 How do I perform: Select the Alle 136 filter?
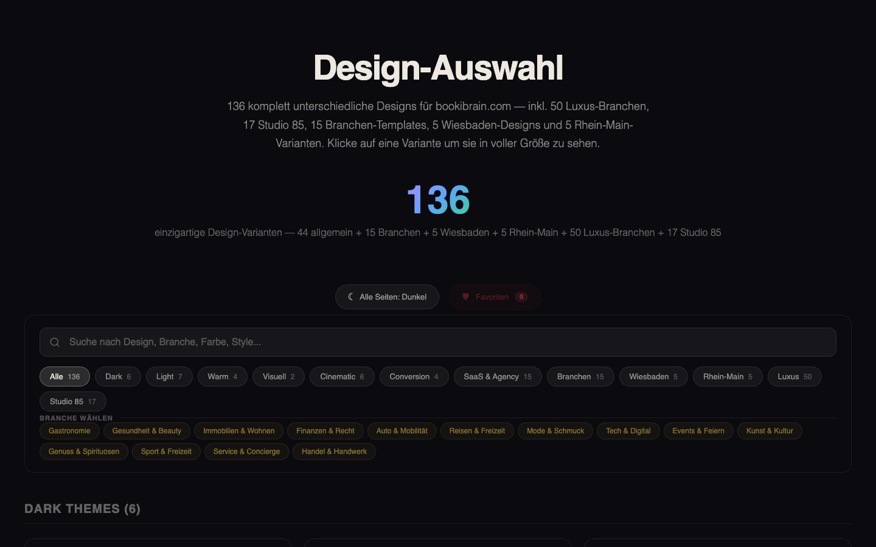pyautogui.click(x=64, y=377)
